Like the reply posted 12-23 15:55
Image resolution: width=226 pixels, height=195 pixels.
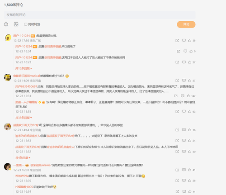coord(189,111)
